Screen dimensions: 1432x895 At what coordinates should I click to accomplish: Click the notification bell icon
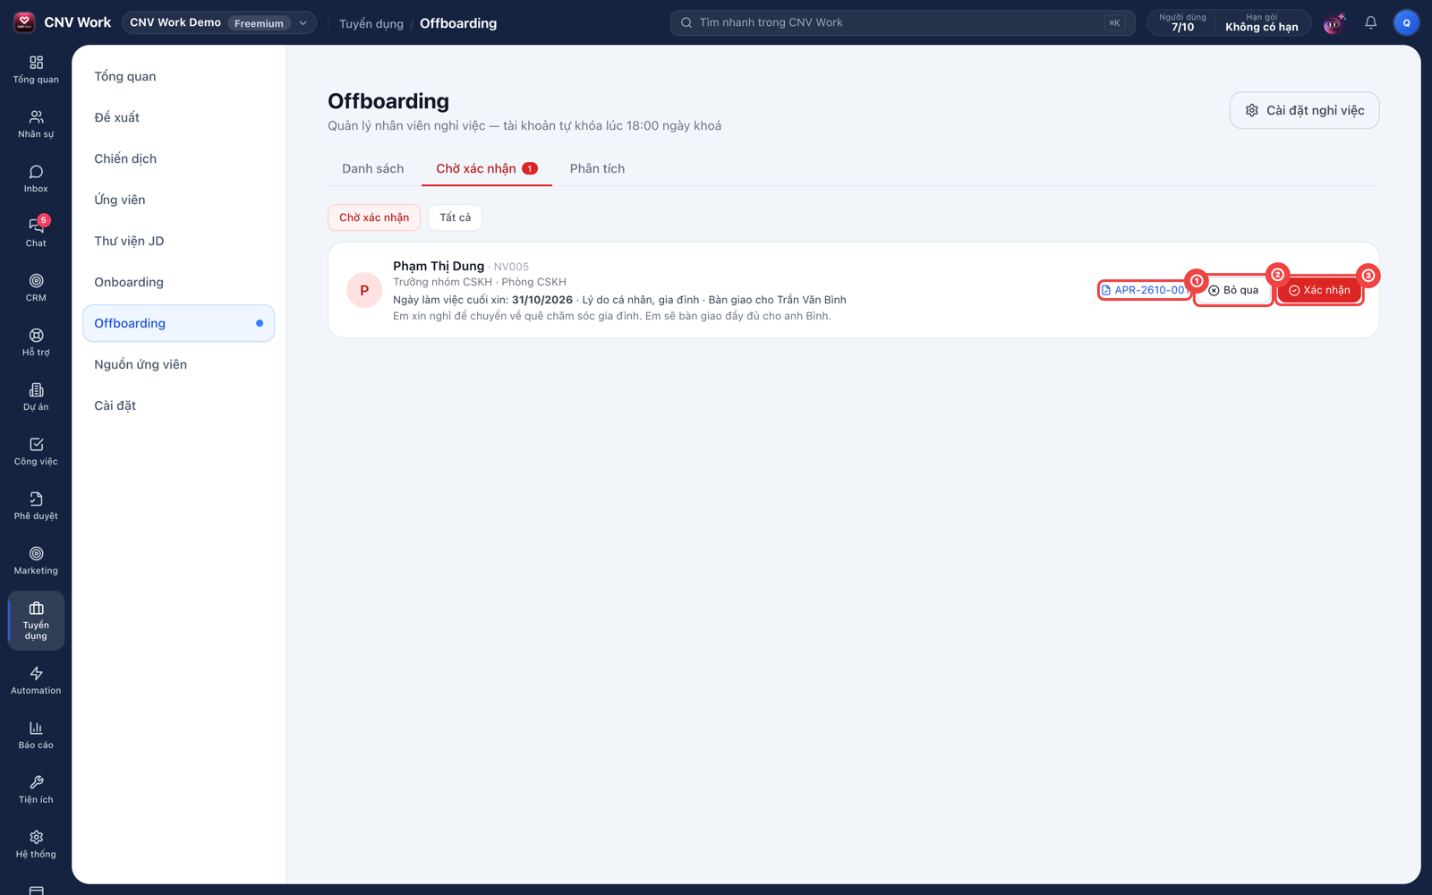(1370, 22)
